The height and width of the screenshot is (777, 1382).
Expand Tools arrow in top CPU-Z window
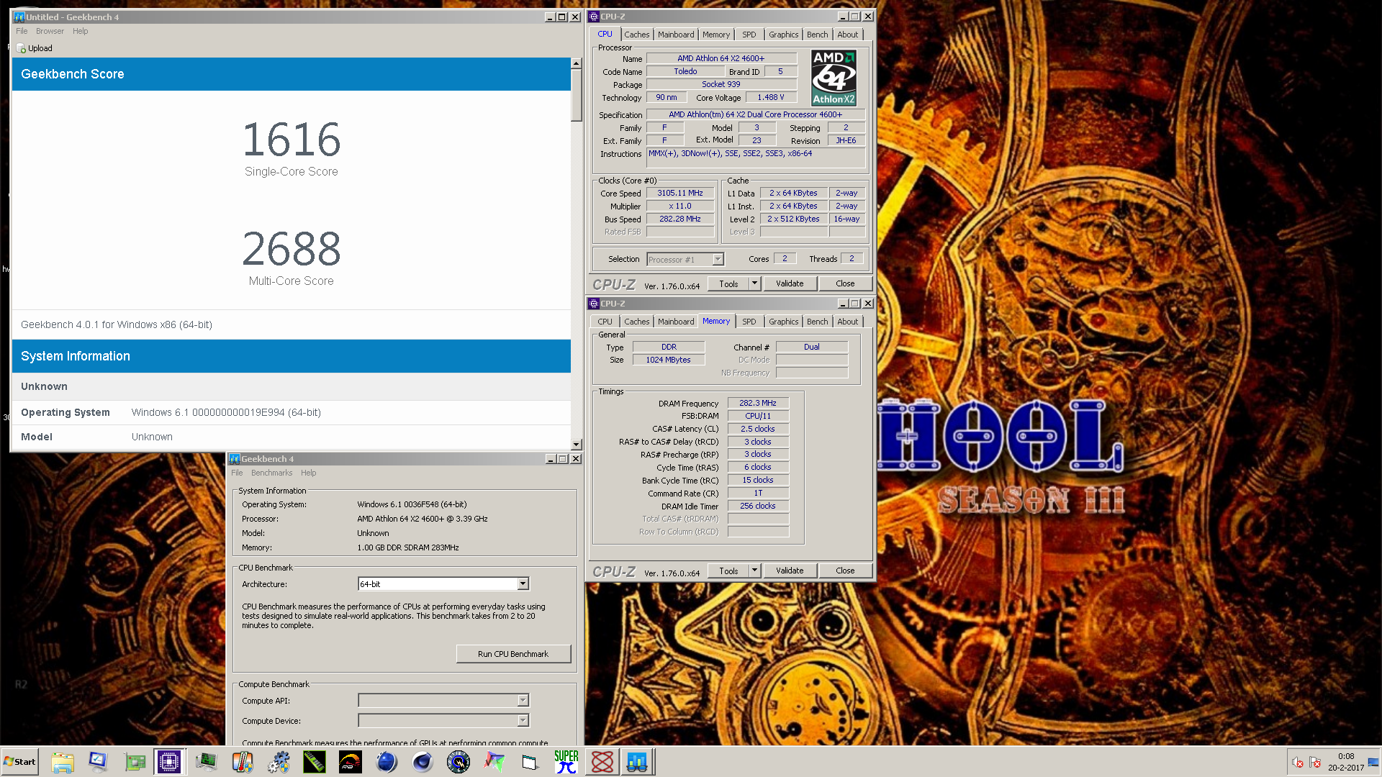754,284
